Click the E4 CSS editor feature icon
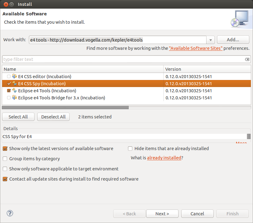253x223 pixels. [14, 77]
